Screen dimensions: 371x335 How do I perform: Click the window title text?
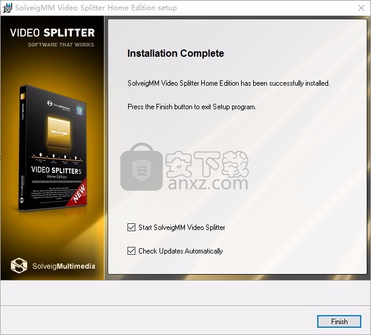[96, 8]
